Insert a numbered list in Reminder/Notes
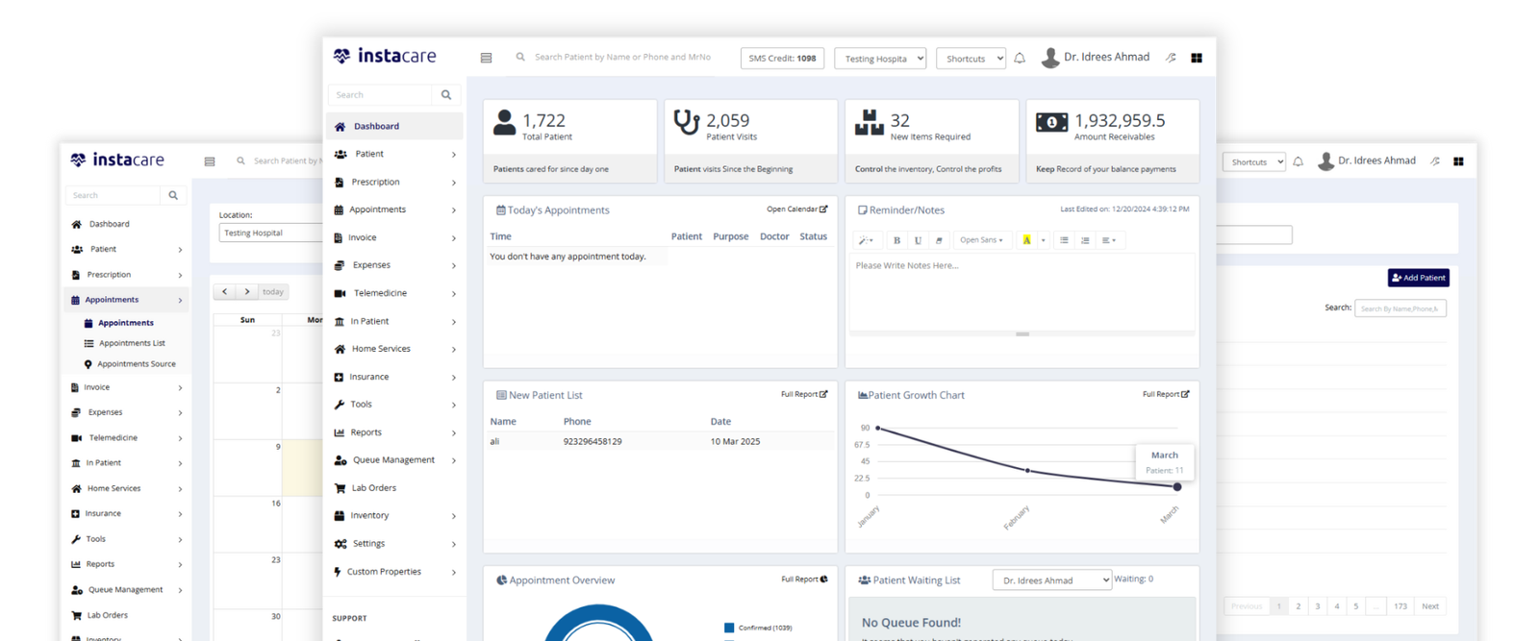1539x641 pixels. pyautogui.click(x=1085, y=240)
